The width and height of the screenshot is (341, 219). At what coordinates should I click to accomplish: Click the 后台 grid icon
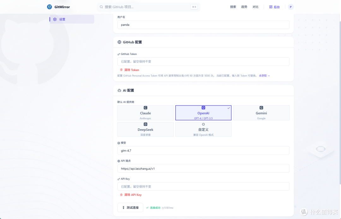pyautogui.click(x=271, y=7)
